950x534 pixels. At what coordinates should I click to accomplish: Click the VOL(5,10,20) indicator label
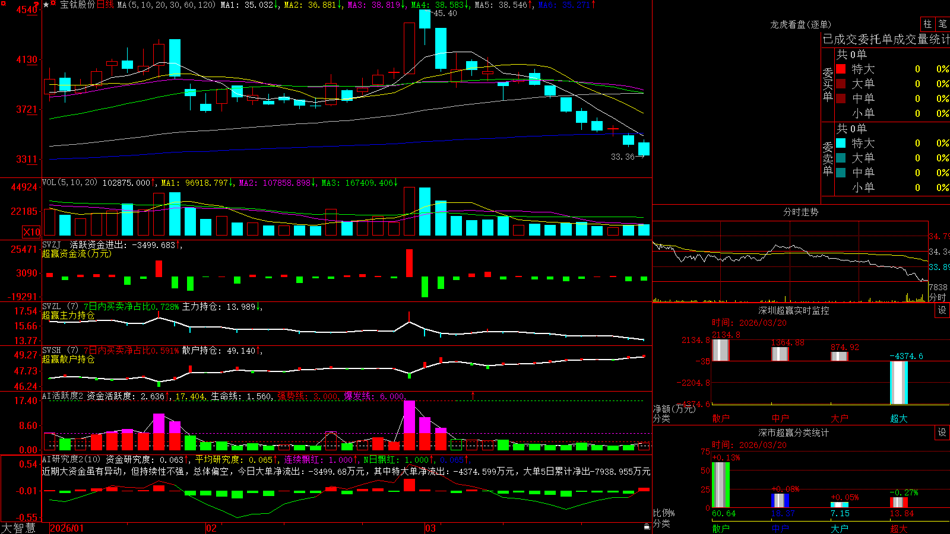click(69, 183)
